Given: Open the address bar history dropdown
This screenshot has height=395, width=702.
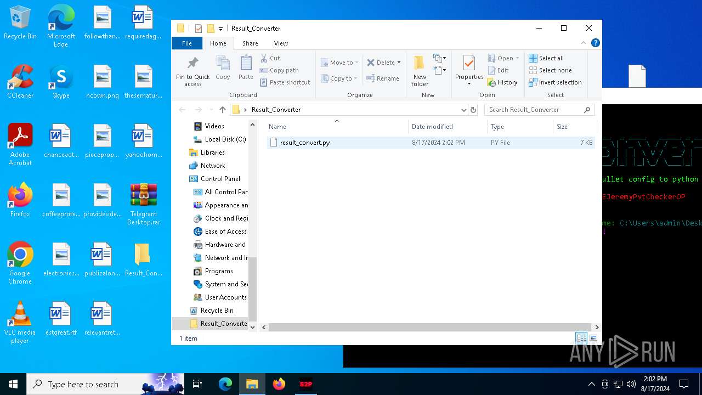Looking at the screenshot, I should click(x=464, y=110).
